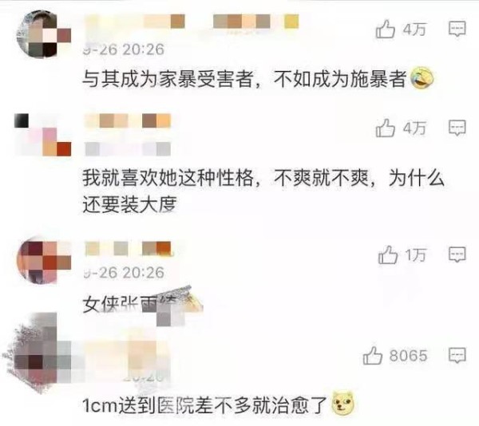
Task: Reply to the 1cm送到医院 comment
Action: click(x=457, y=355)
